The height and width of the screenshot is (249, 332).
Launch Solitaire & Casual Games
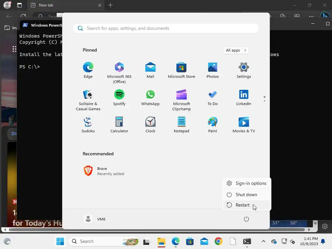click(88, 100)
